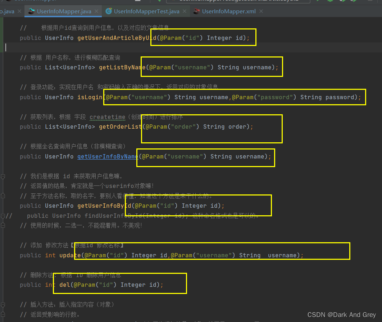The height and width of the screenshot is (322, 382).
Task: Close the UserInfoMapper.xml tab
Action: click(x=261, y=11)
